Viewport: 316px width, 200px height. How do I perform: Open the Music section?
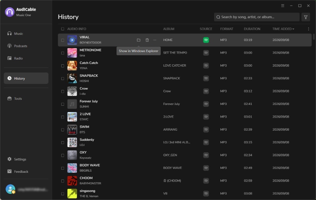coord(26,34)
